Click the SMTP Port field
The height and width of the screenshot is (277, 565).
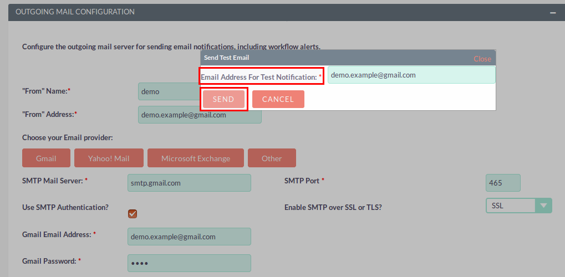[503, 183]
